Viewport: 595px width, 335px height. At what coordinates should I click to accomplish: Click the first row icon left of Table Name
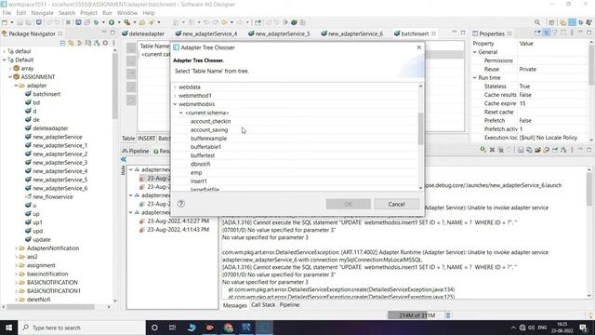tap(131, 47)
